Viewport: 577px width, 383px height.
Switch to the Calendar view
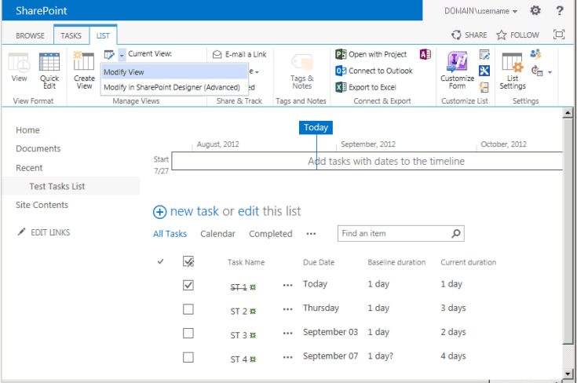point(218,234)
